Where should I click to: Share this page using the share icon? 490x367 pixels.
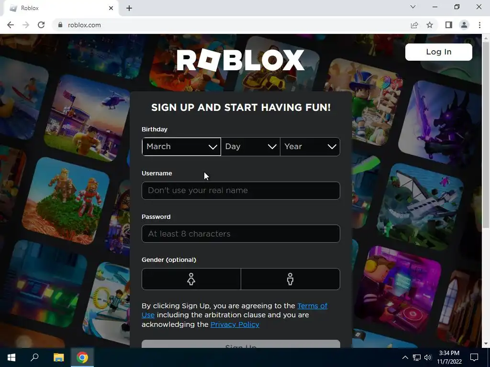tap(414, 25)
